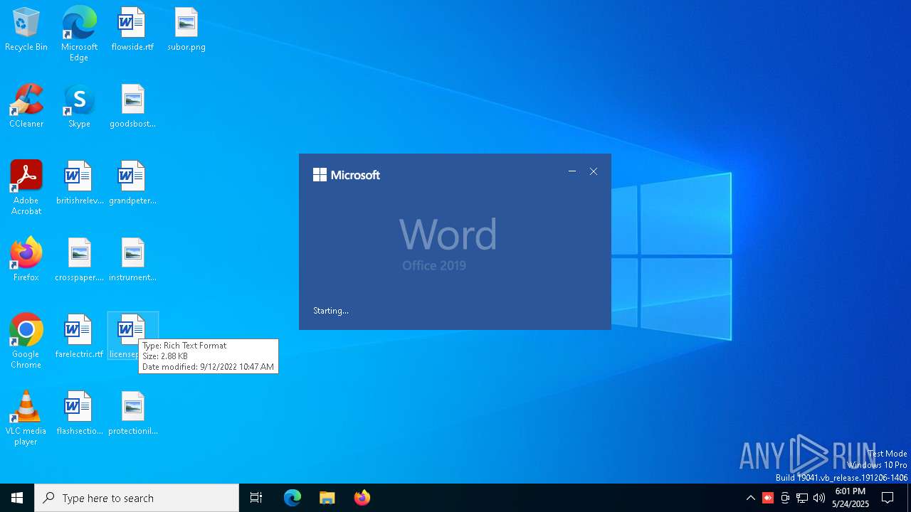
Task: Select the crosspaper image file
Action: coord(79,260)
